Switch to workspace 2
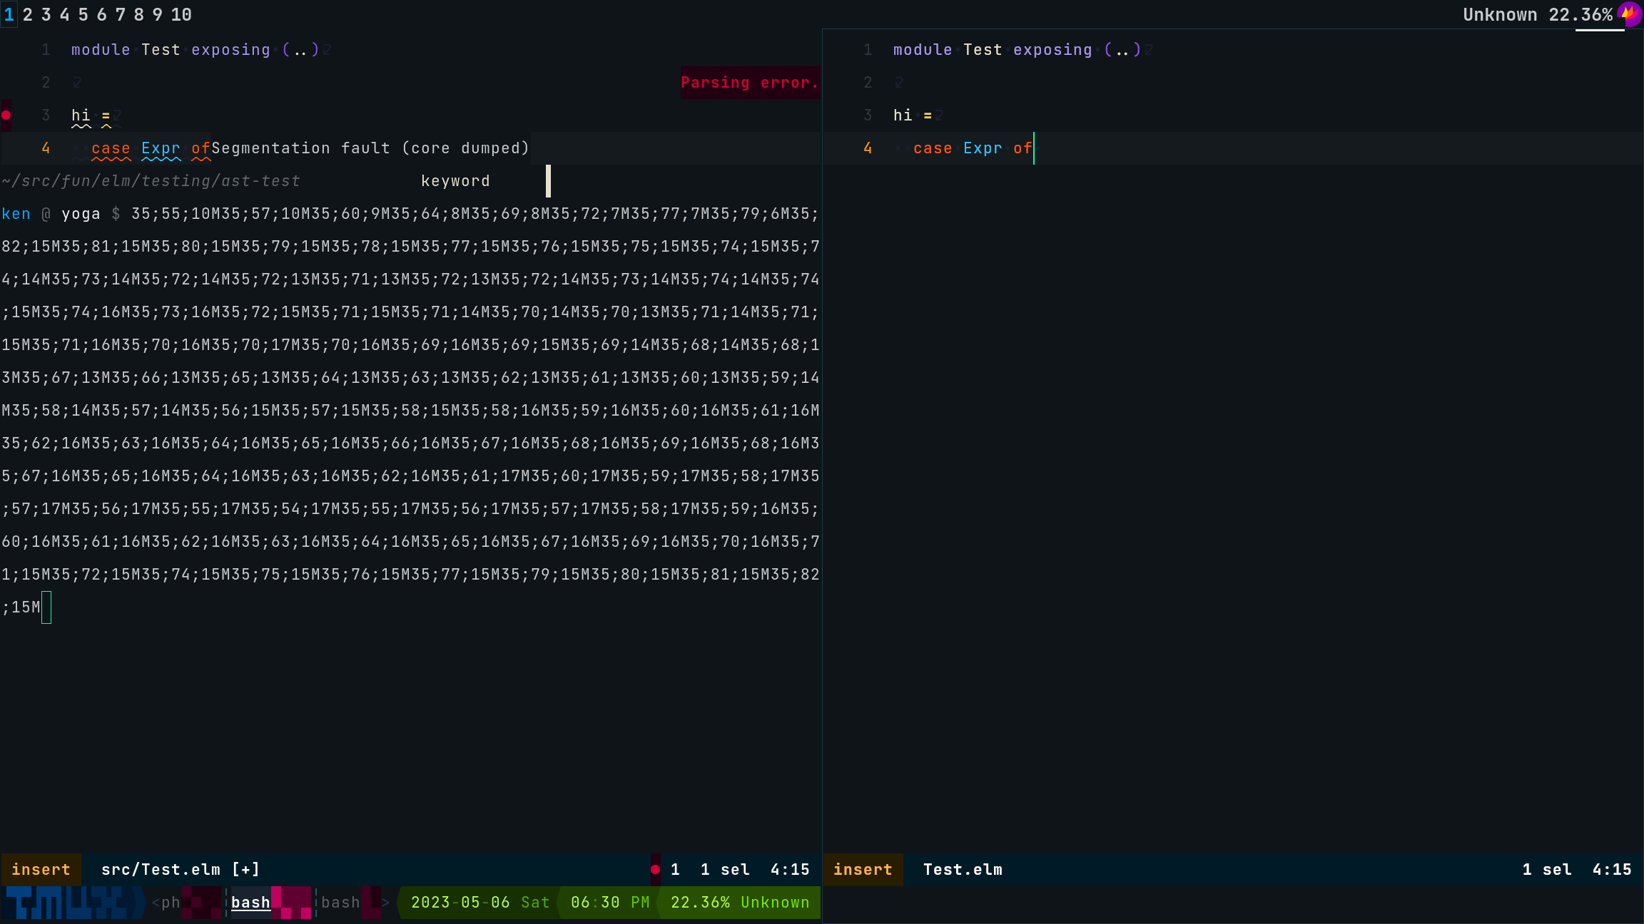The height and width of the screenshot is (924, 1644). click(x=28, y=14)
